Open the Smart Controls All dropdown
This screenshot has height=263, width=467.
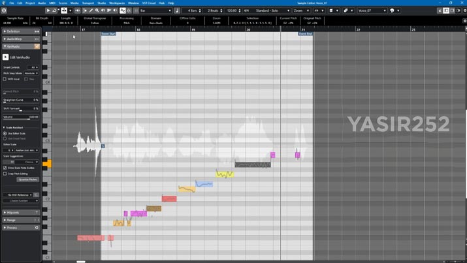click(33, 67)
